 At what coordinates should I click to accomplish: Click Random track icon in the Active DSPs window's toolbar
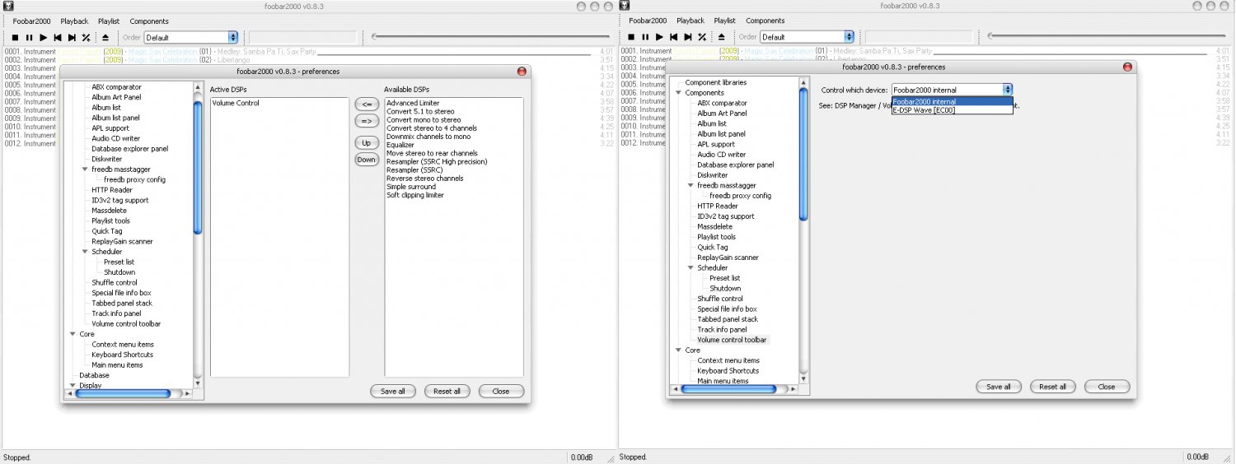click(x=86, y=37)
